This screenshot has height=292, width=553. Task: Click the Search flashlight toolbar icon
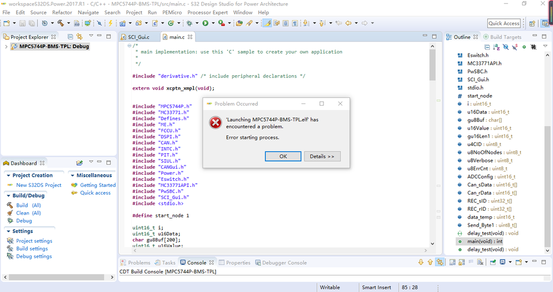[249, 23]
